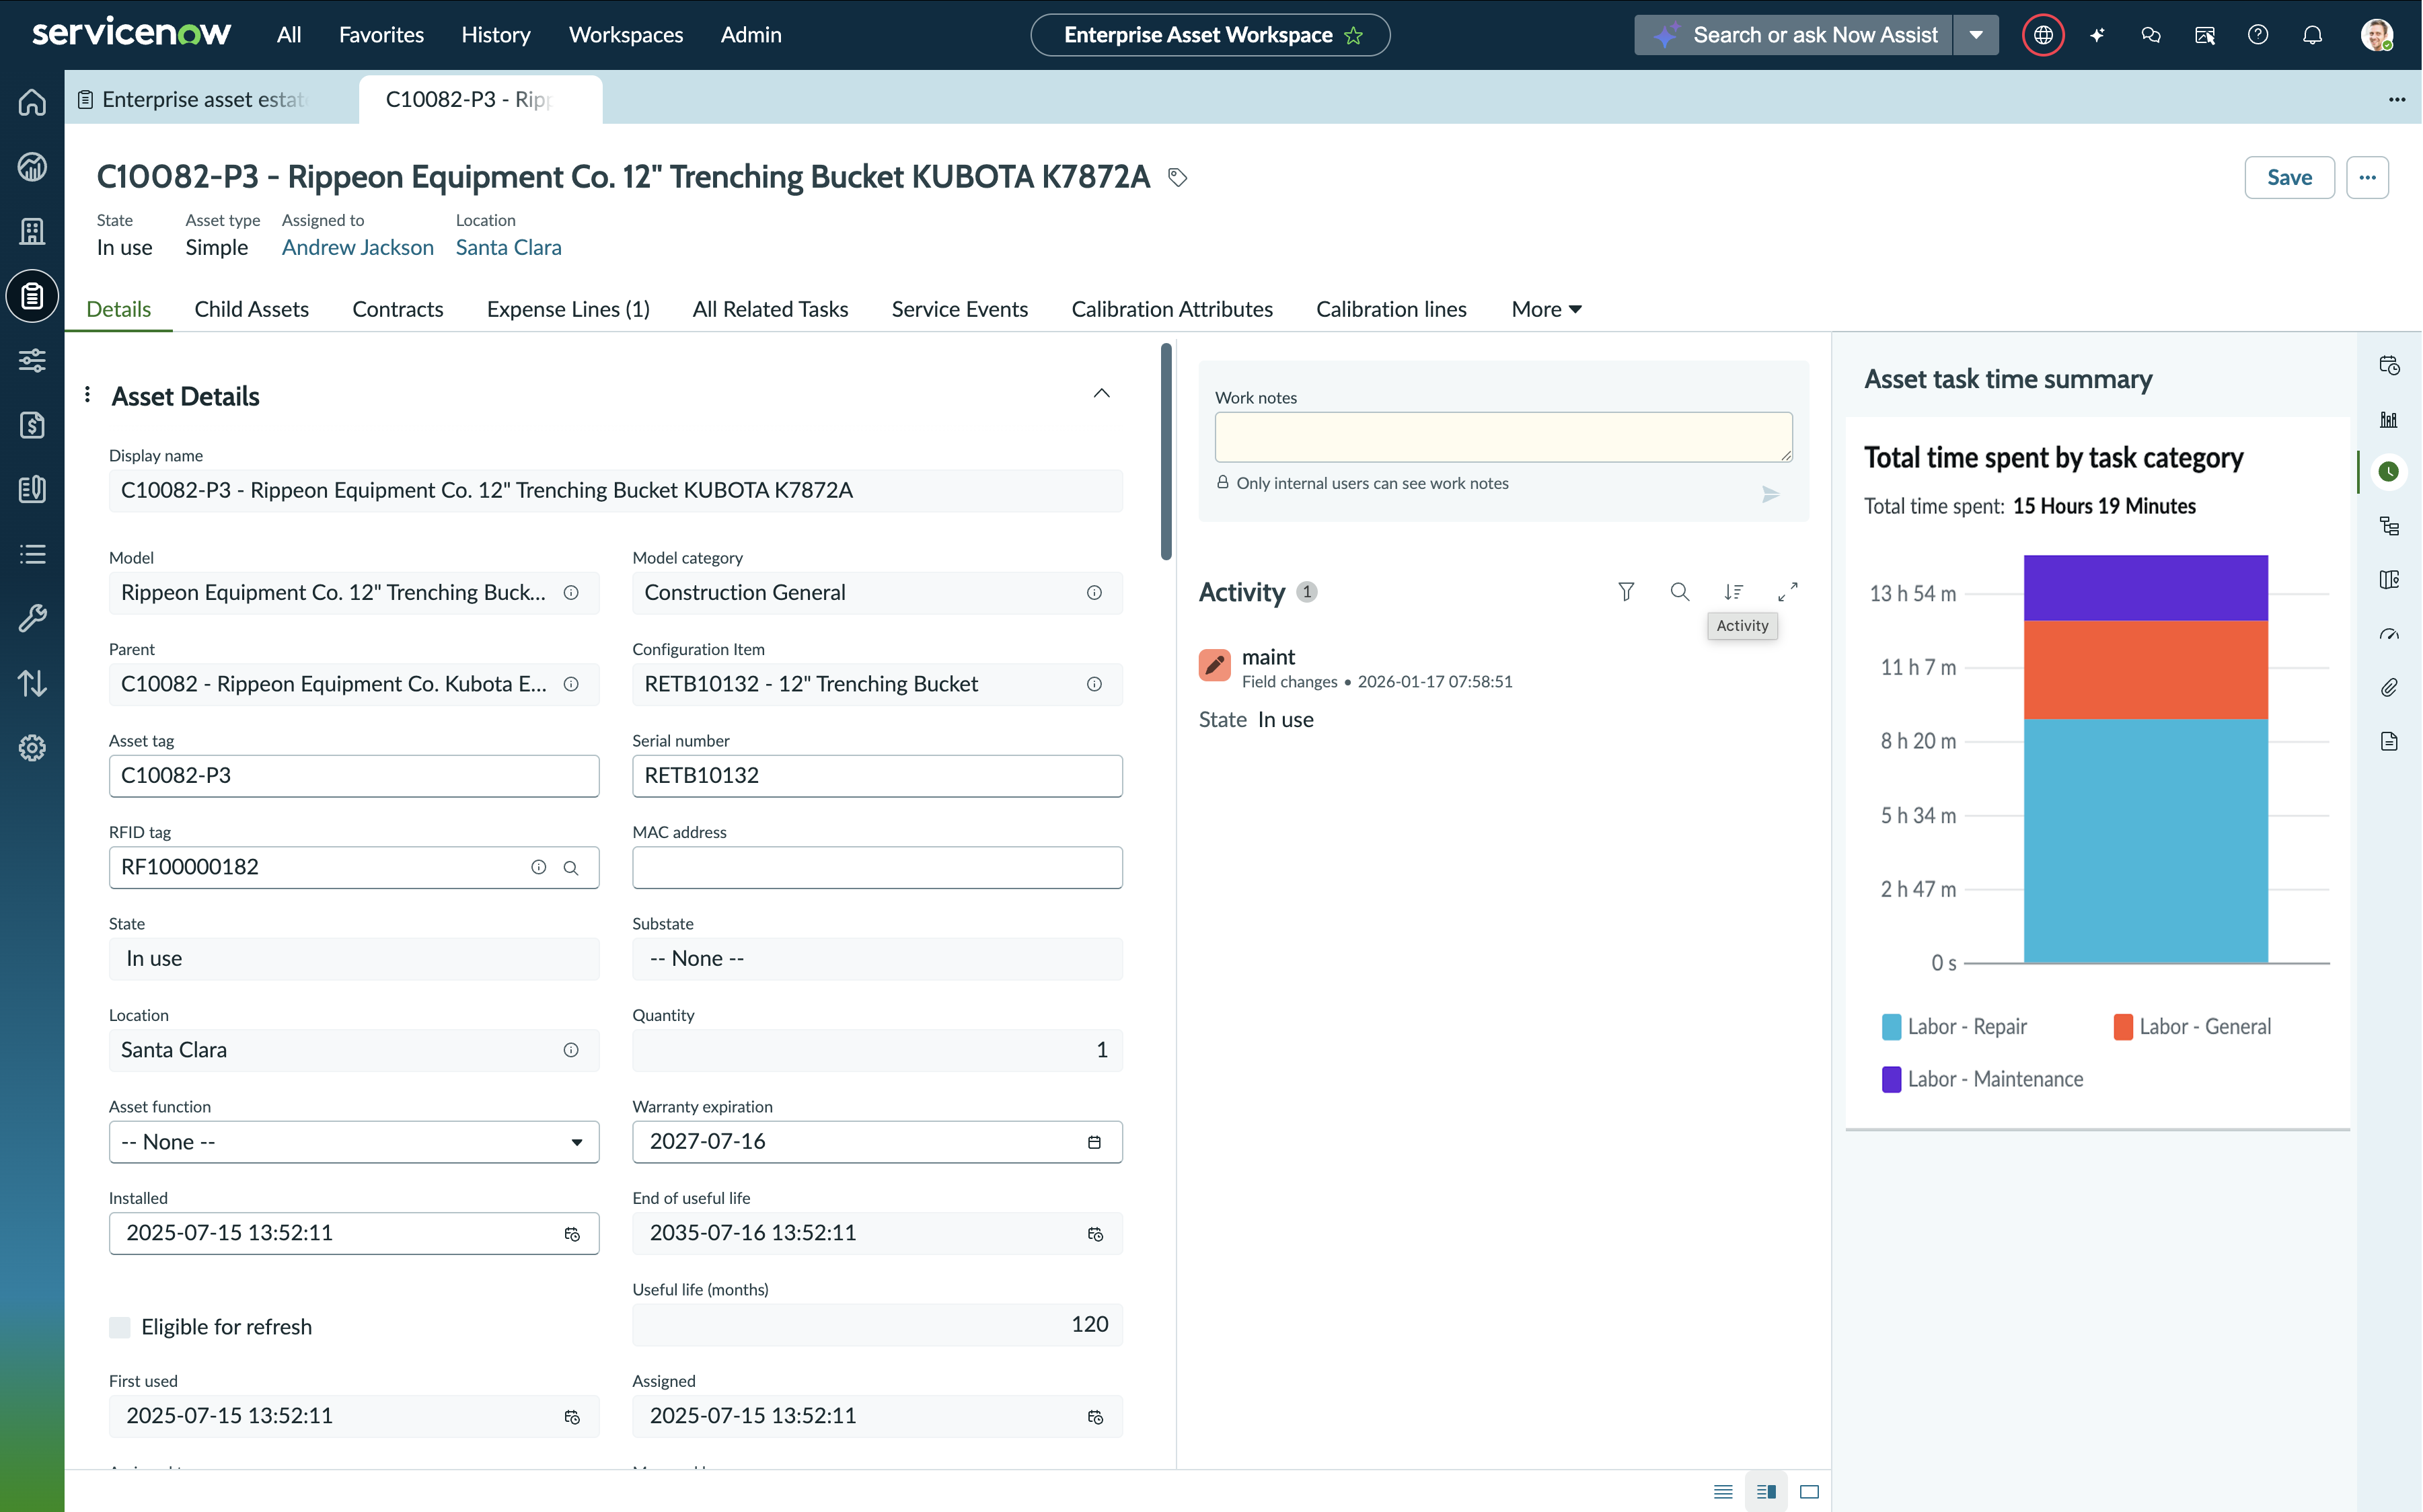Image resolution: width=2423 pixels, height=1512 pixels.
Task: Click the tag icon next to asset title
Action: pyautogui.click(x=1178, y=177)
